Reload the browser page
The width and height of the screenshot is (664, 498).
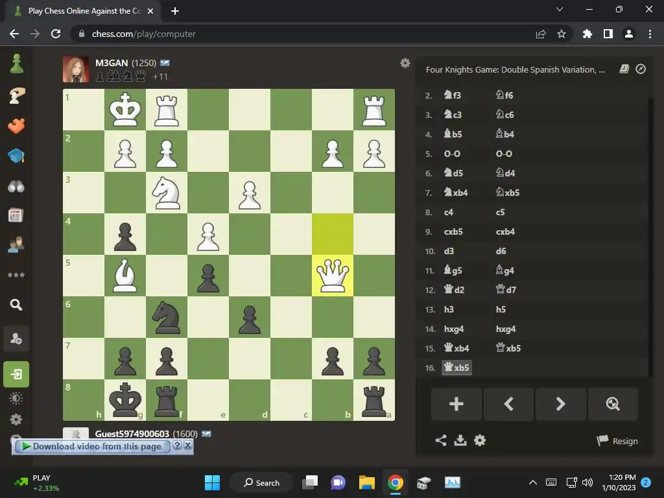[56, 34]
